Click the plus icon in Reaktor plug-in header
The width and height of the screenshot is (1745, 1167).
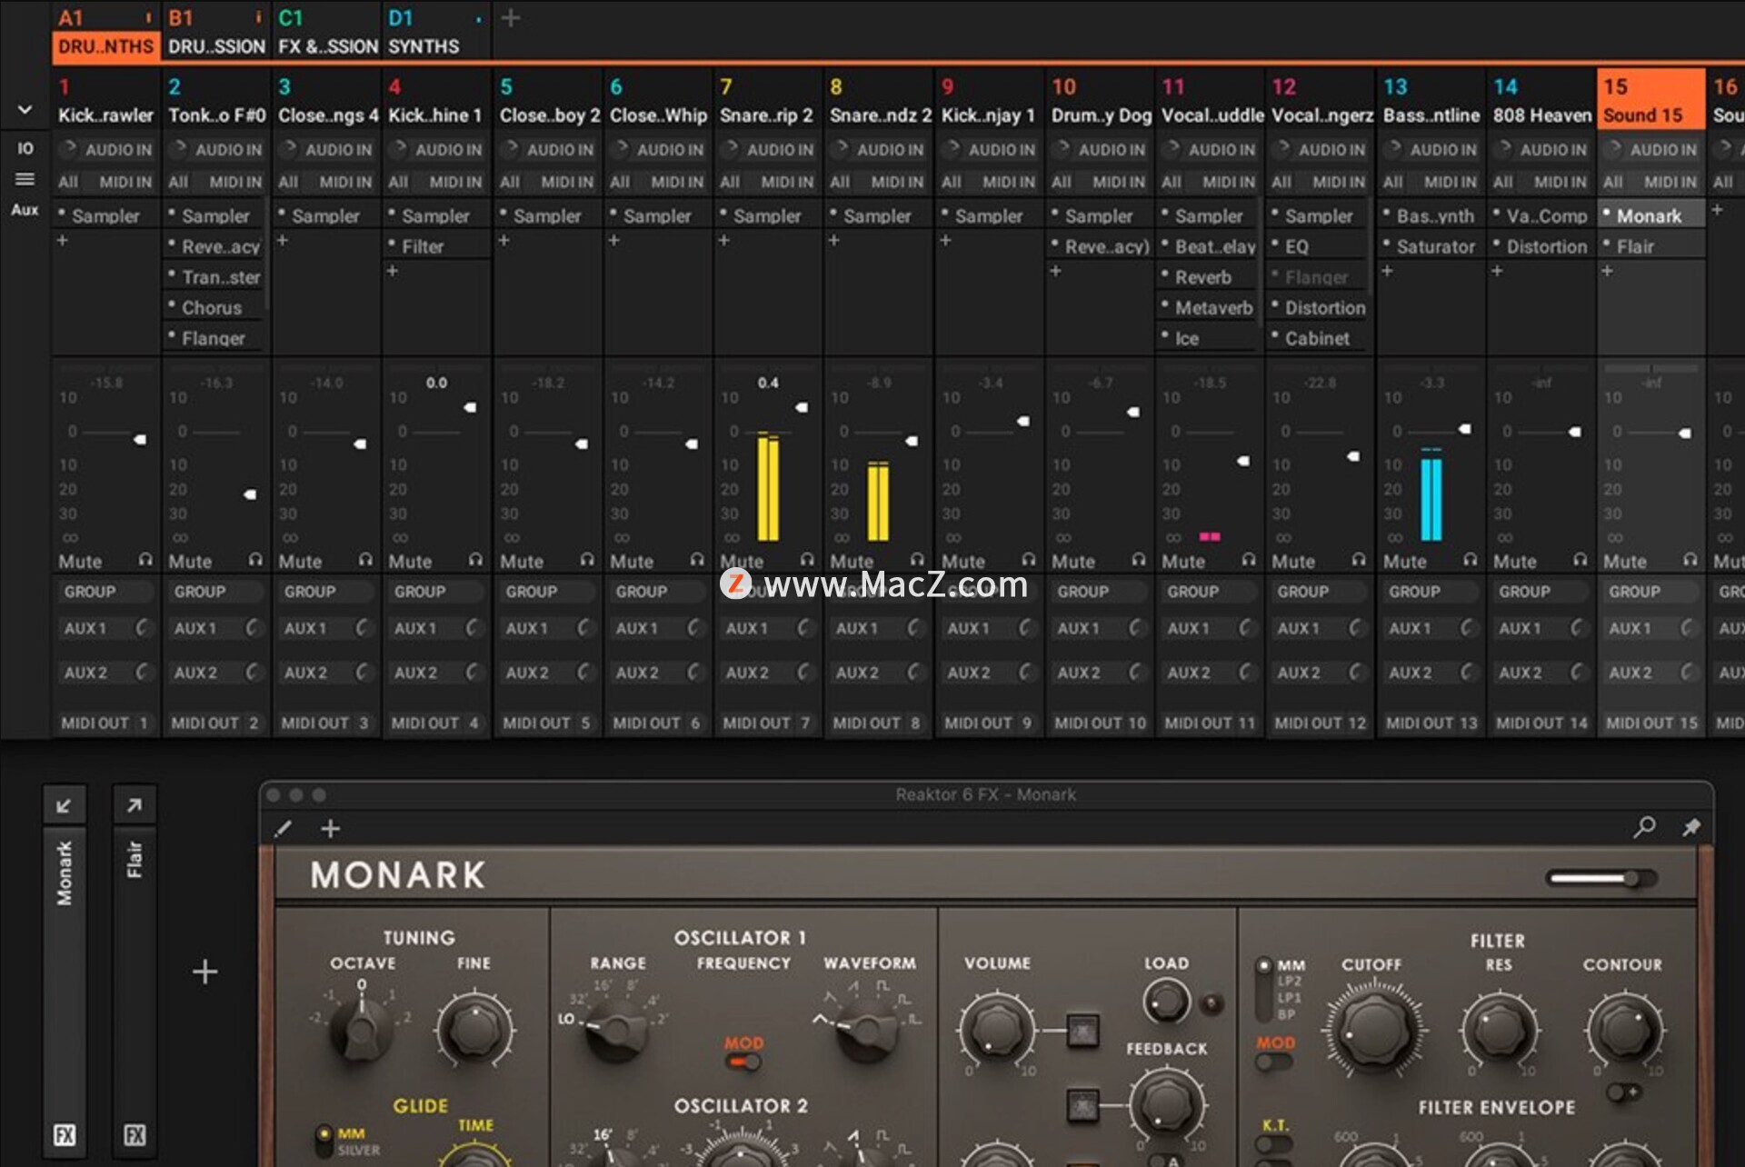tap(331, 828)
